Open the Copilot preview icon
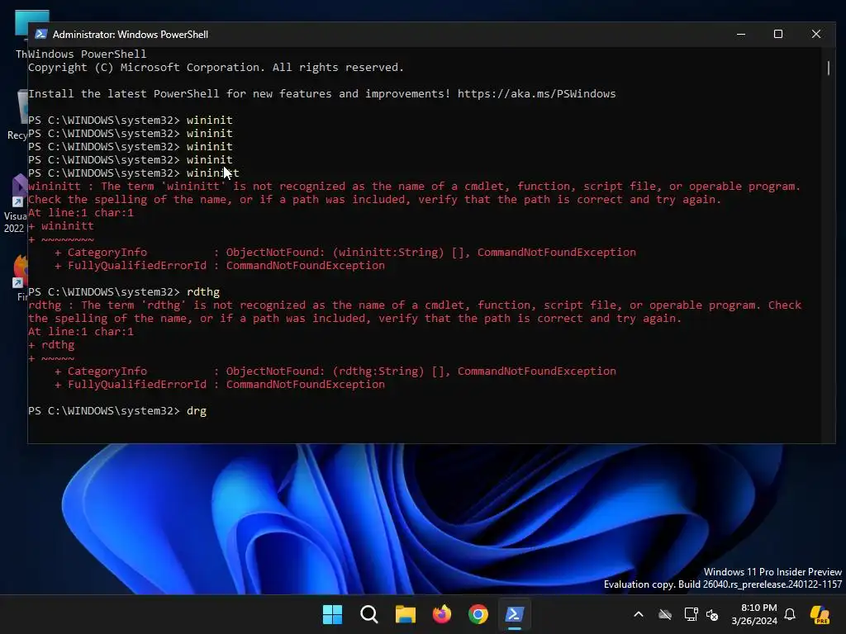Screen dimensions: 846x634 coord(820,614)
